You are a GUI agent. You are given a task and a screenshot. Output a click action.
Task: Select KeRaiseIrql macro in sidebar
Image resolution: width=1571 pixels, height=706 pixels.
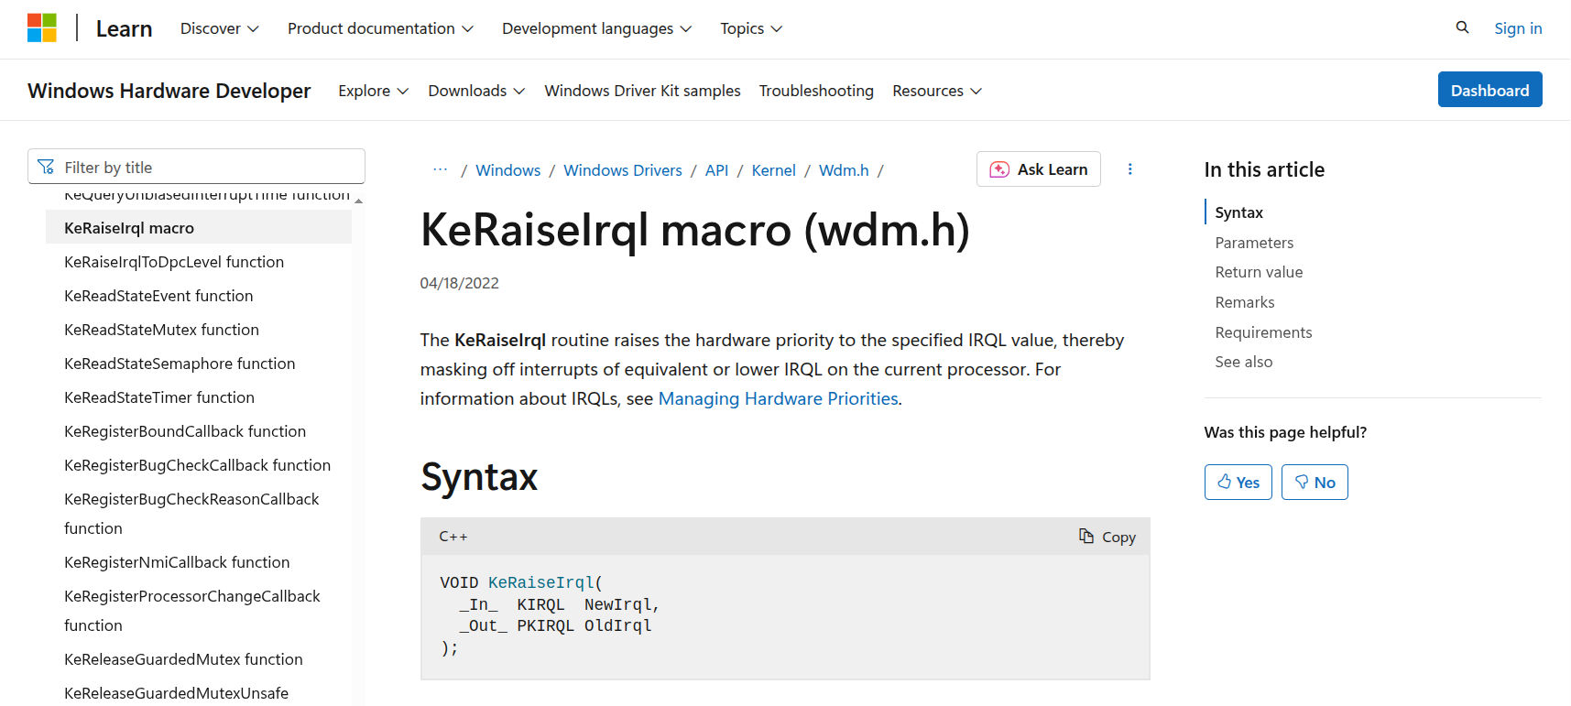(x=199, y=227)
